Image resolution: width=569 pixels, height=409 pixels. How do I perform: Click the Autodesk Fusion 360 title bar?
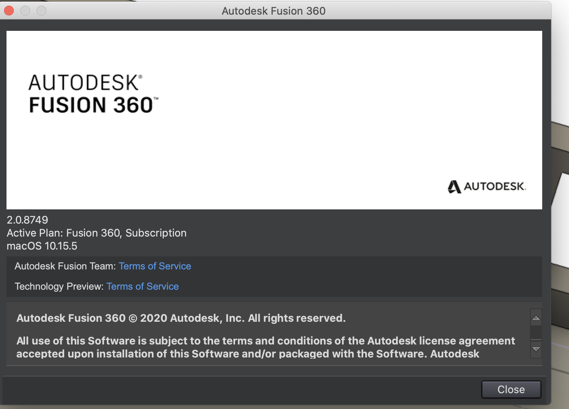point(274,11)
